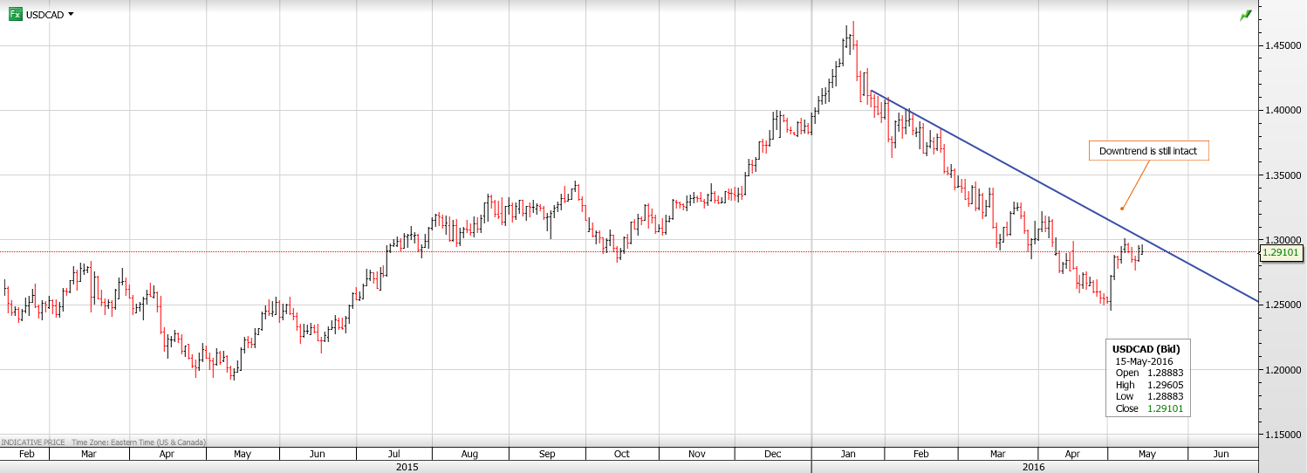The width and height of the screenshot is (1307, 473).
Task: Click the 2016 year label on time axis
Action: coord(1035,467)
